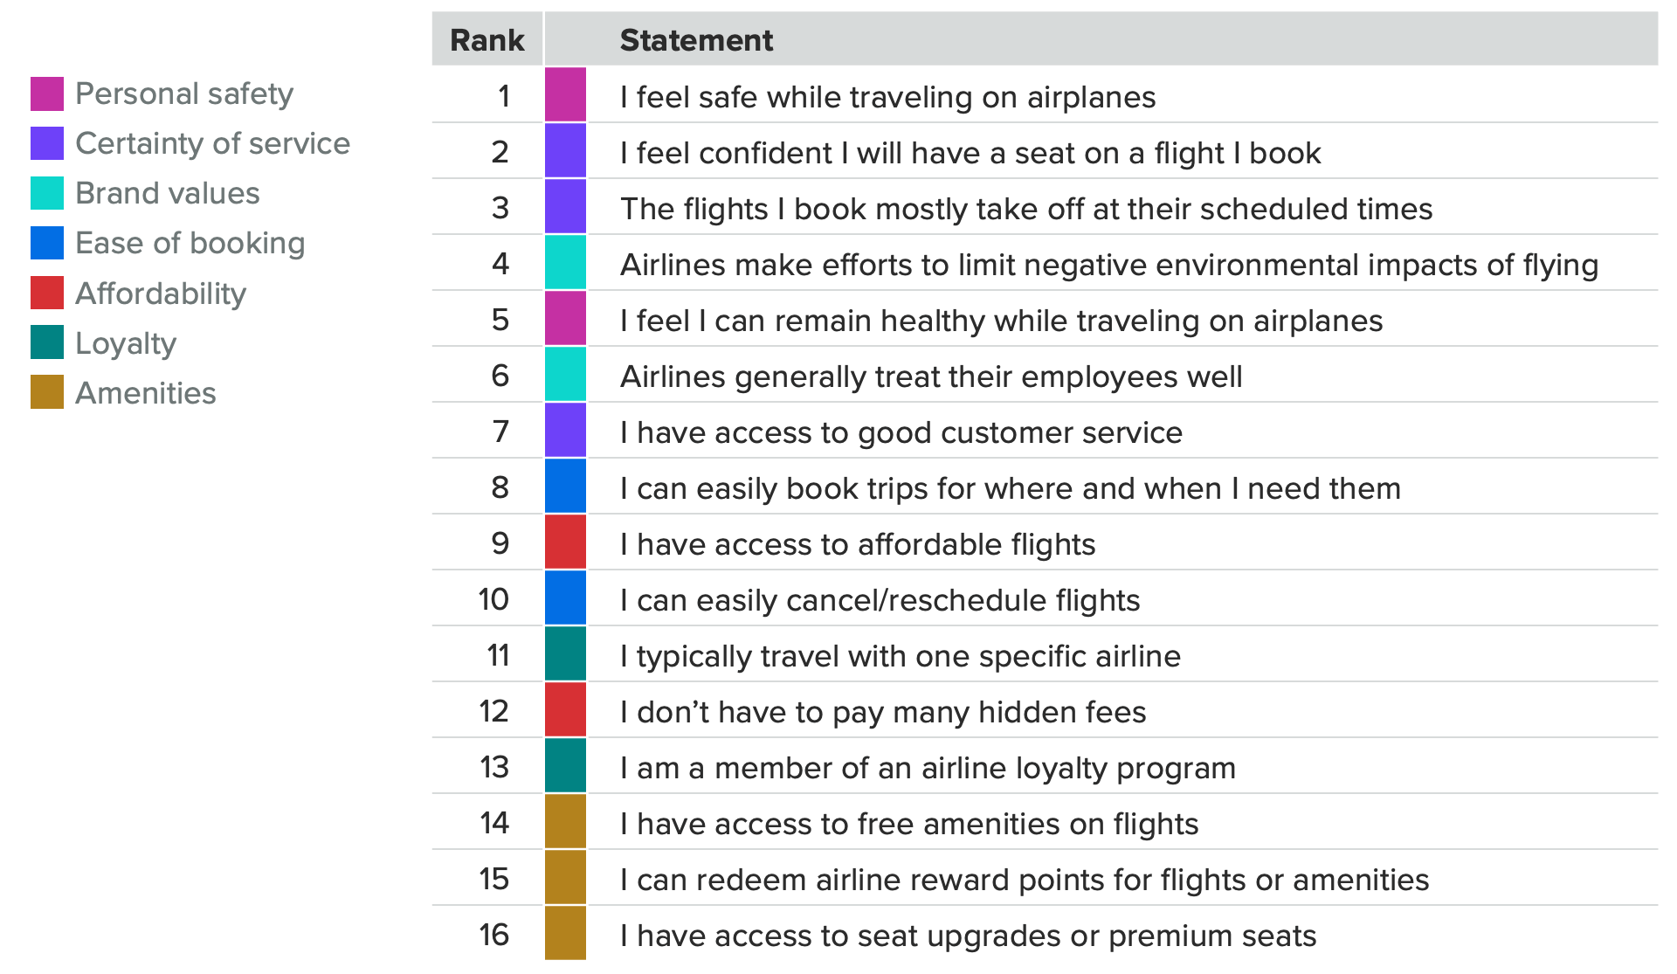The image size is (1677, 974).
Task: Click the Ease of booking legend swatch
Action: tap(47, 243)
